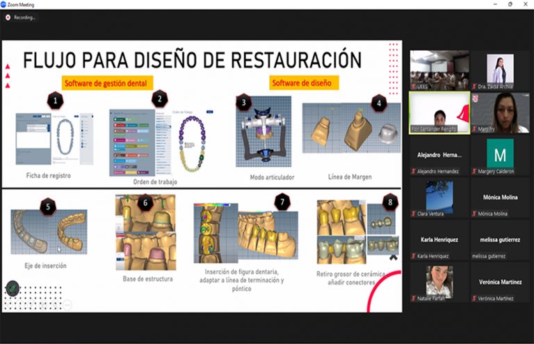Image resolution: width=534 pixels, height=344 pixels.
Task: Click the muted mic icon beside Verónica Martínez
Action: tap(475, 298)
